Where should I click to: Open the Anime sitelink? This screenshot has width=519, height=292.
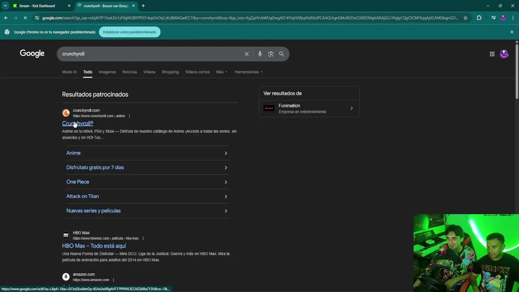pyautogui.click(x=73, y=153)
